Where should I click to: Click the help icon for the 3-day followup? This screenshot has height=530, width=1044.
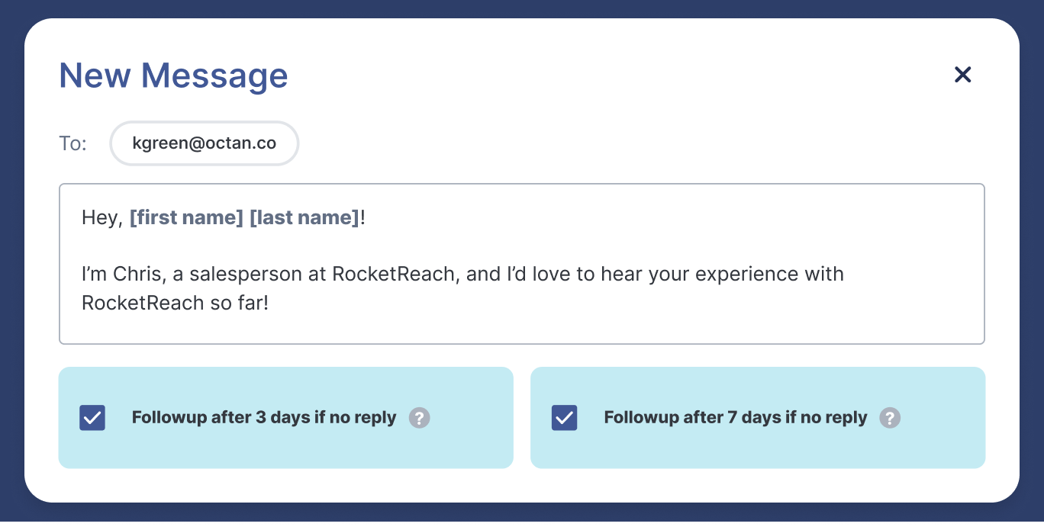(x=419, y=418)
